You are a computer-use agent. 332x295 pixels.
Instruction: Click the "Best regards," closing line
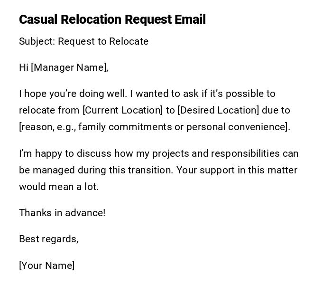(48, 239)
